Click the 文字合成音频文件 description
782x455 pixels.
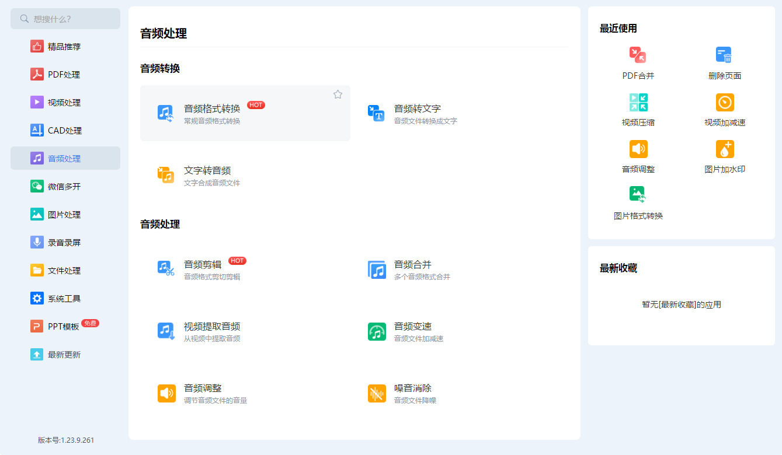pos(212,183)
